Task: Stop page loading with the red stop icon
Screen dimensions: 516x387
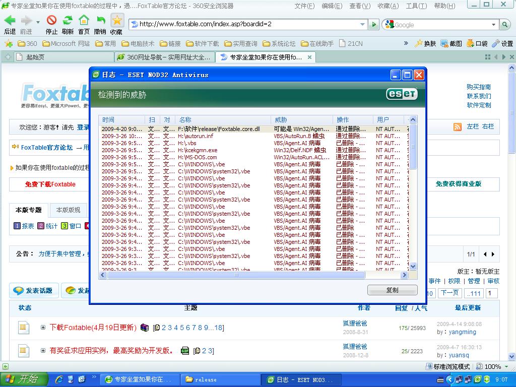Action: pyautogui.click(x=51, y=20)
